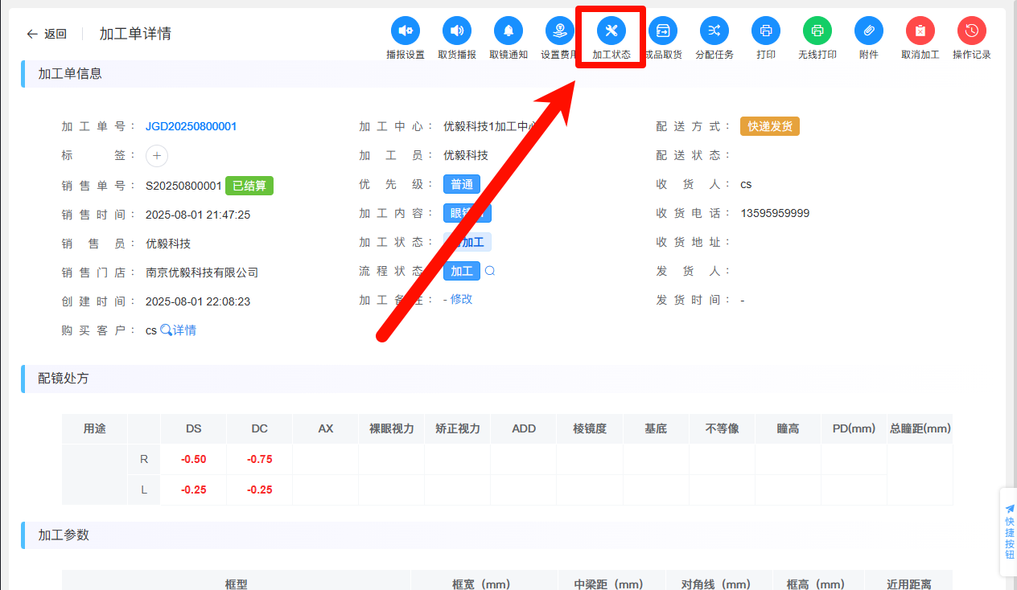
Task: Click the red 取消加工 cancel icon
Action: pyautogui.click(x=920, y=31)
